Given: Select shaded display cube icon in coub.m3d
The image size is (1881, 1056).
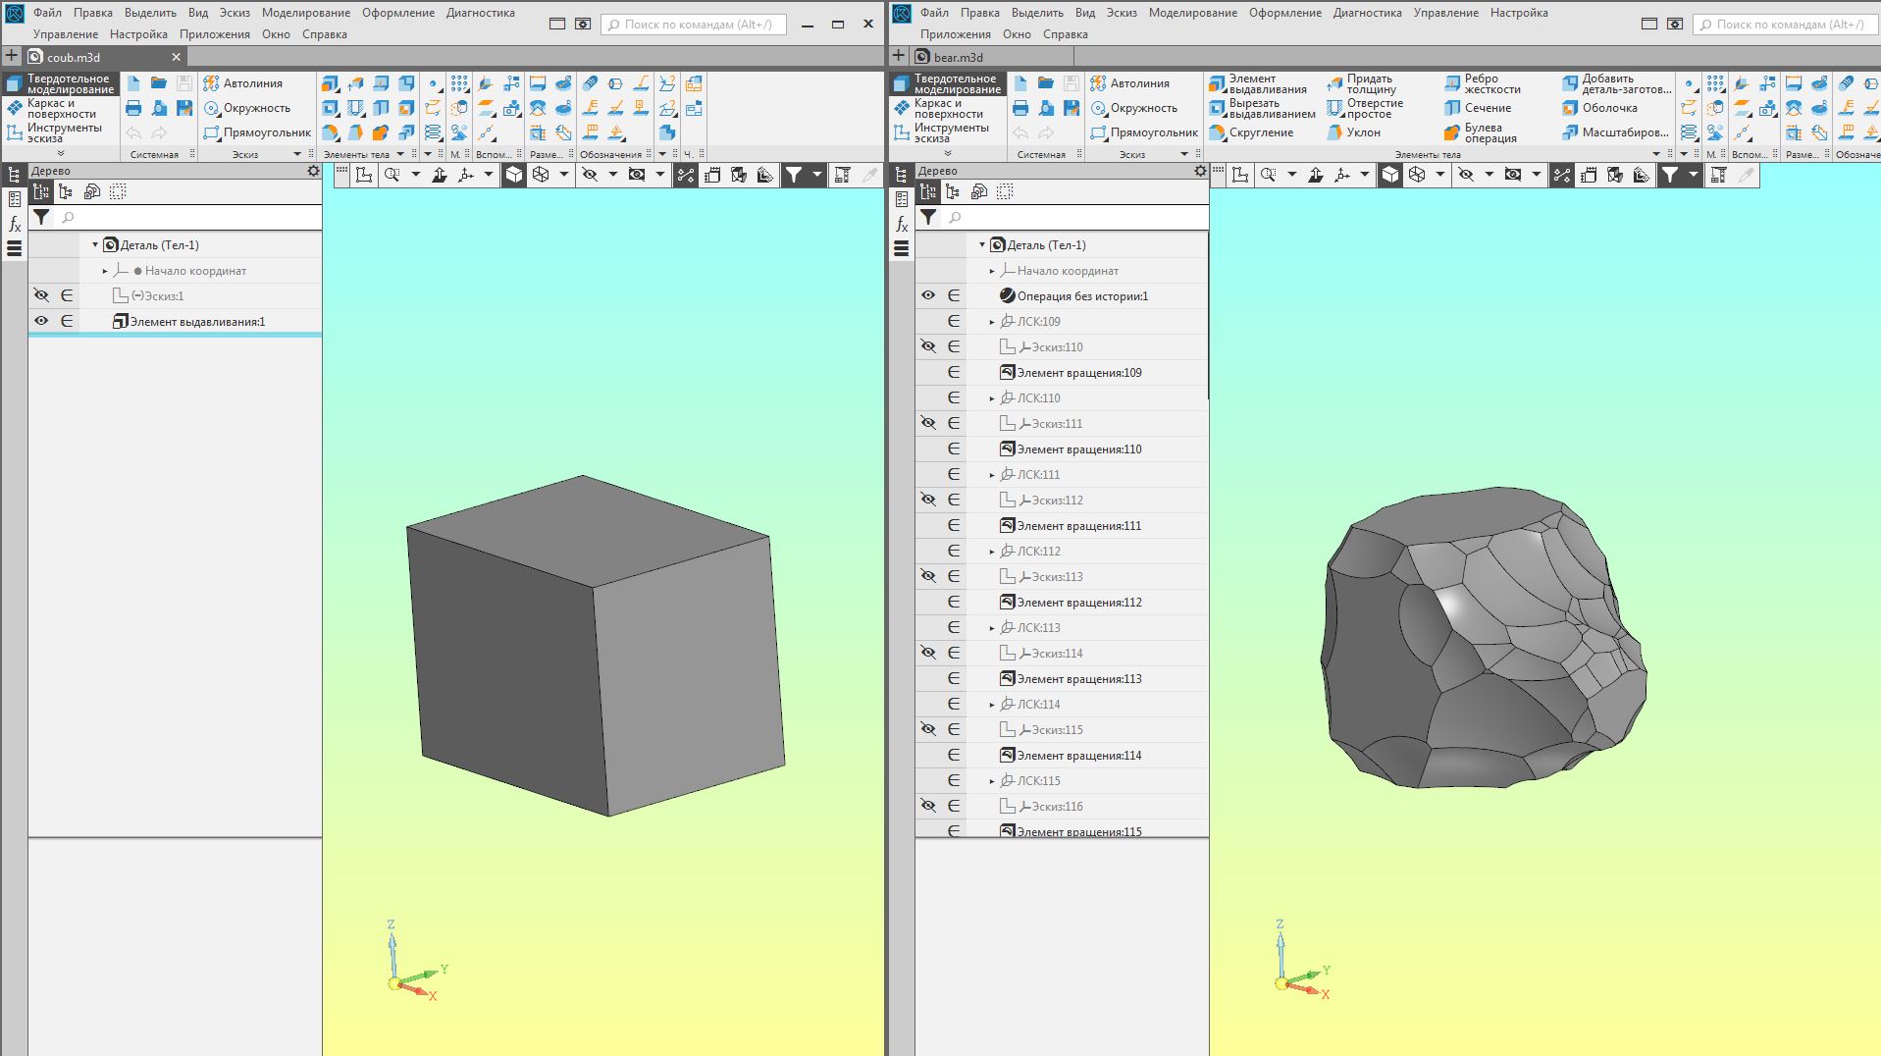Looking at the screenshot, I should point(514,175).
